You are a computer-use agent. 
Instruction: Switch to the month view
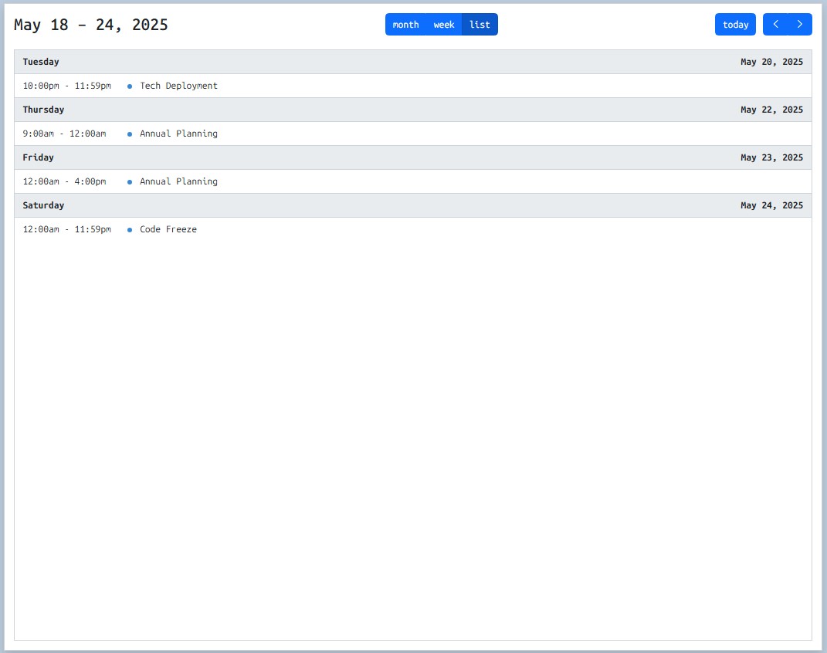(405, 25)
